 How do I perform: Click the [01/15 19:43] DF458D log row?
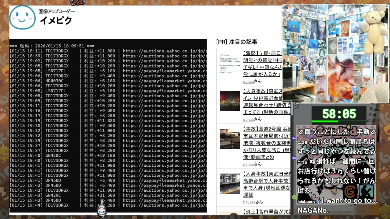click(x=108, y=200)
